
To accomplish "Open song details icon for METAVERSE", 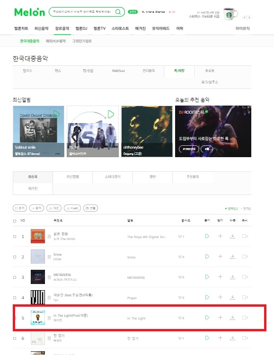I will pos(49,277).
